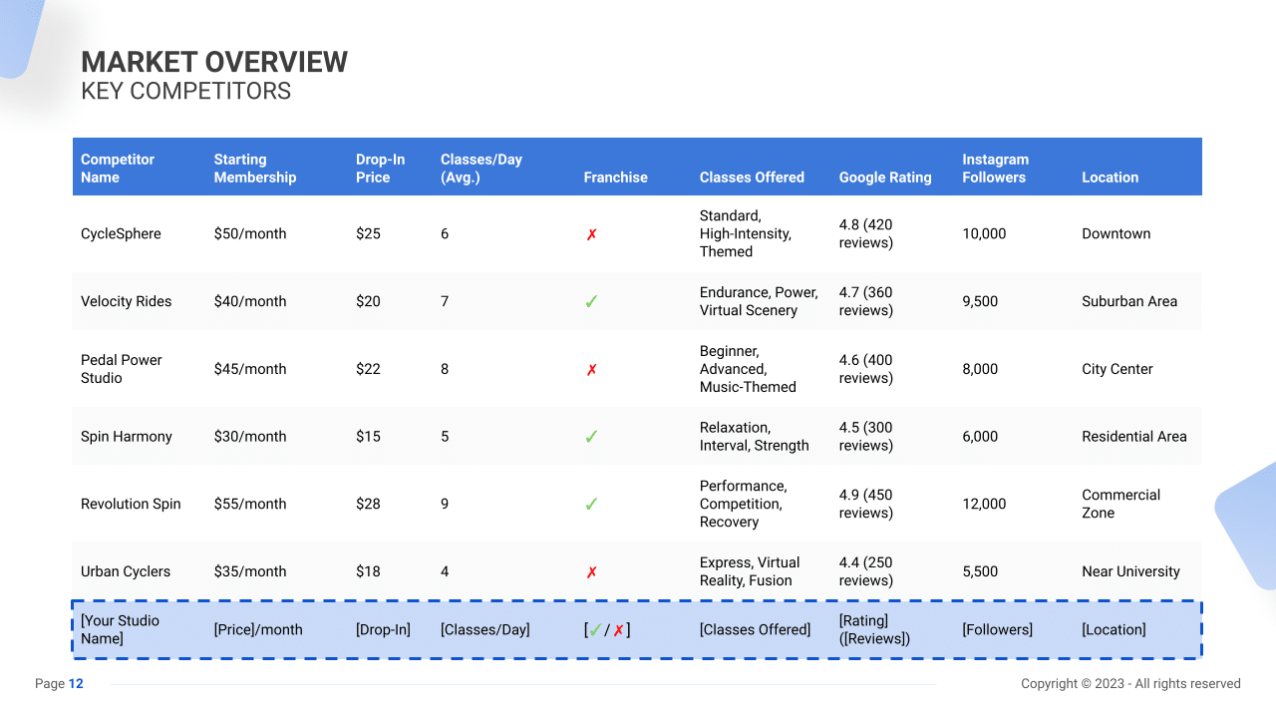Select the MARKET OVERVIEW title
This screenshot has width=1276, height=718.
(215, 62)
